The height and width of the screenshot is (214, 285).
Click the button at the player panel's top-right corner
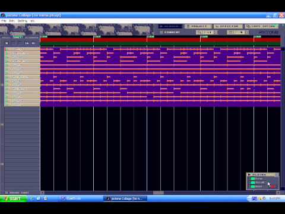tap(277, 175)
